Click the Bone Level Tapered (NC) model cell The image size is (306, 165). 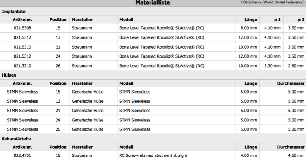pyautogui.click(x=162, y=66)
